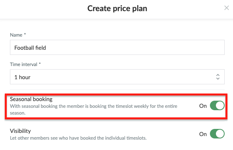Click the Seasonal booking heading
This screenshot has height=150, width=233.
point(31,99)
